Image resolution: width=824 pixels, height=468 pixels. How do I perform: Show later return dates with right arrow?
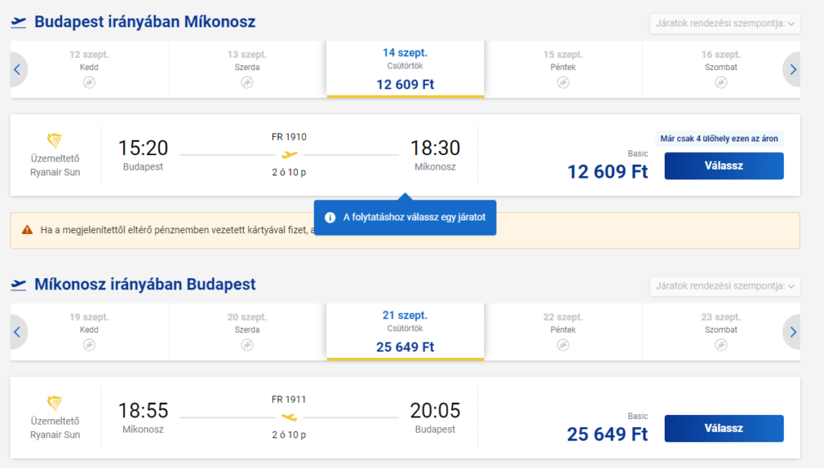pyautogui.click(x=793, y=332)
